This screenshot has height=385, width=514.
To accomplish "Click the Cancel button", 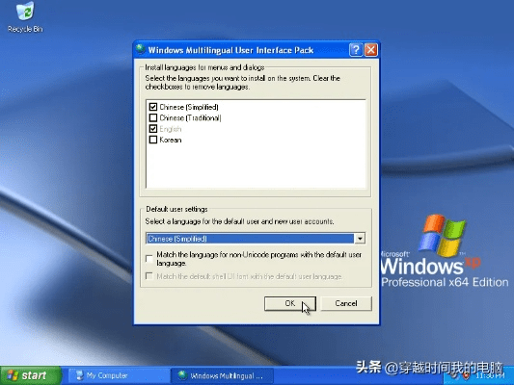I will point(346,303).
